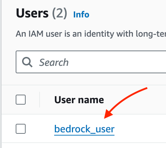Screen dimensions: 166x148
Task: Select the bedrock_user row checkbox
Action: (x=21, y=129)
